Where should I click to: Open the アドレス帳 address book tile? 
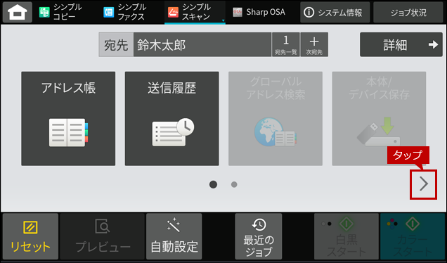68,119
